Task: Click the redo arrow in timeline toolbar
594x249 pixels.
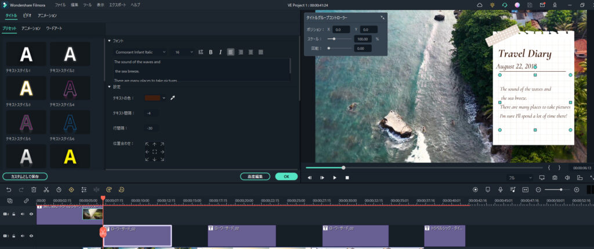Action: 21,189
